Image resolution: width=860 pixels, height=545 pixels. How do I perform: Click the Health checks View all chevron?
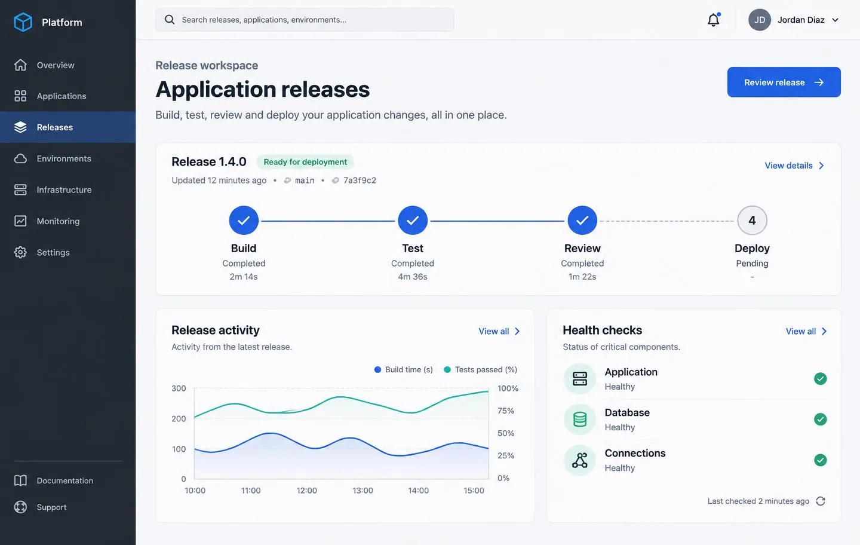pos(824,332)
